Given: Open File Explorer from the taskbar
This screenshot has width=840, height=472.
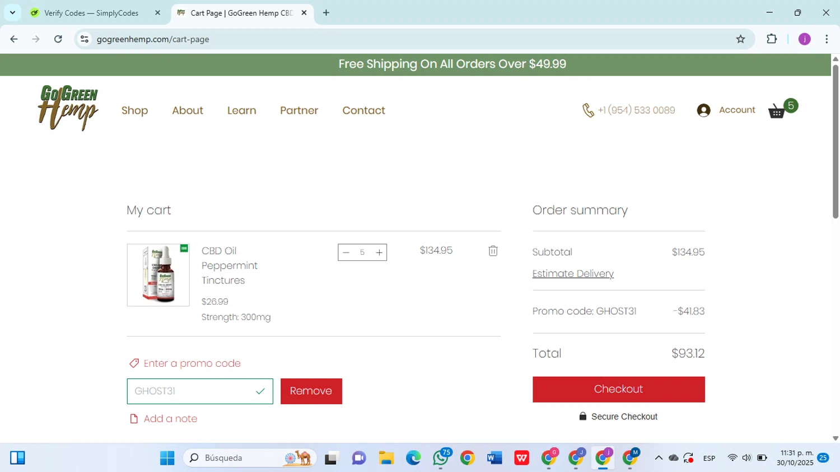Looking at the screenshot, I should pos(386,458).
